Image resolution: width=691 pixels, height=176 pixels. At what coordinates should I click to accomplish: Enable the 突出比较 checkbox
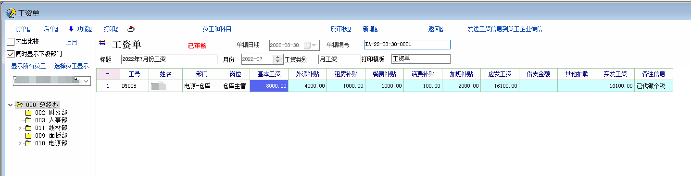[11, 42]
